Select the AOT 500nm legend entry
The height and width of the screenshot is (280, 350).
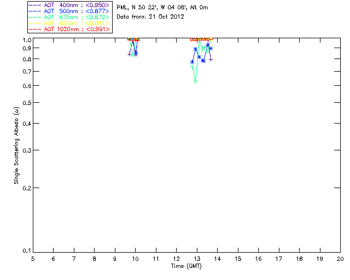pos(69,11)
